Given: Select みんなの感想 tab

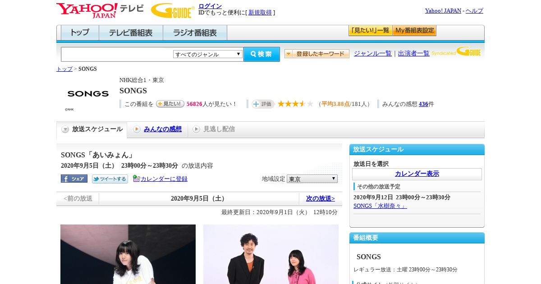Looking at the screenshot, I should click(x=158, y=129).
